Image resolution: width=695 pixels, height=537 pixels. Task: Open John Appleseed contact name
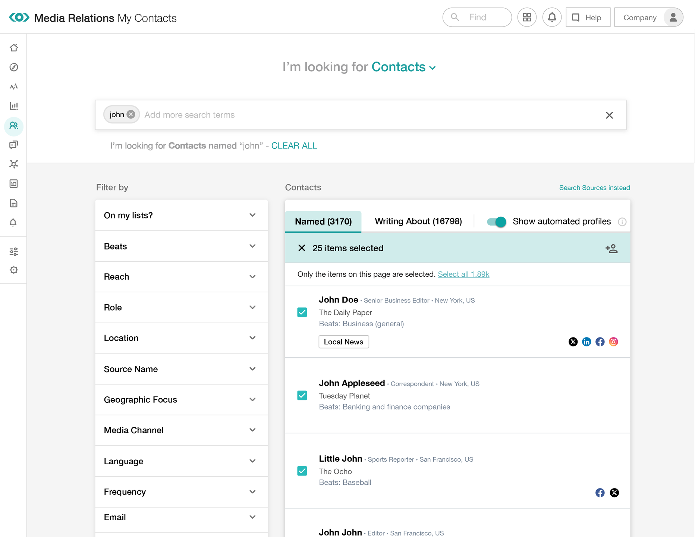point(352,383)
